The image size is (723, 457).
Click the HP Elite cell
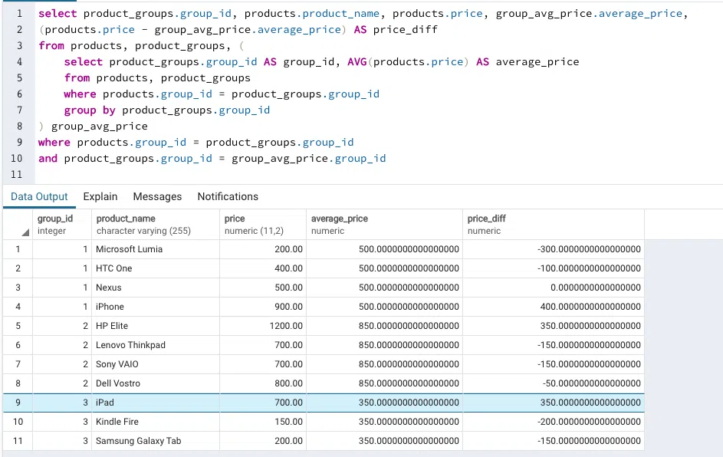point(156,326)
